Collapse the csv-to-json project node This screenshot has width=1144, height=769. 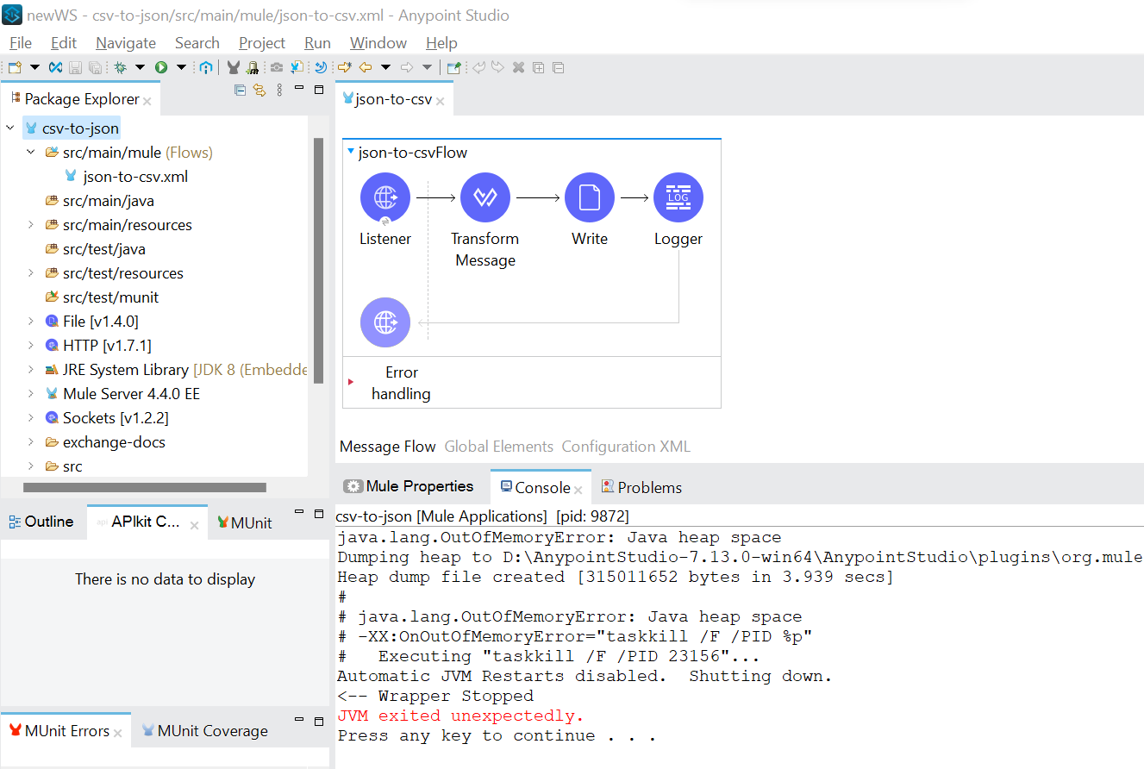[x=10, y=128]
